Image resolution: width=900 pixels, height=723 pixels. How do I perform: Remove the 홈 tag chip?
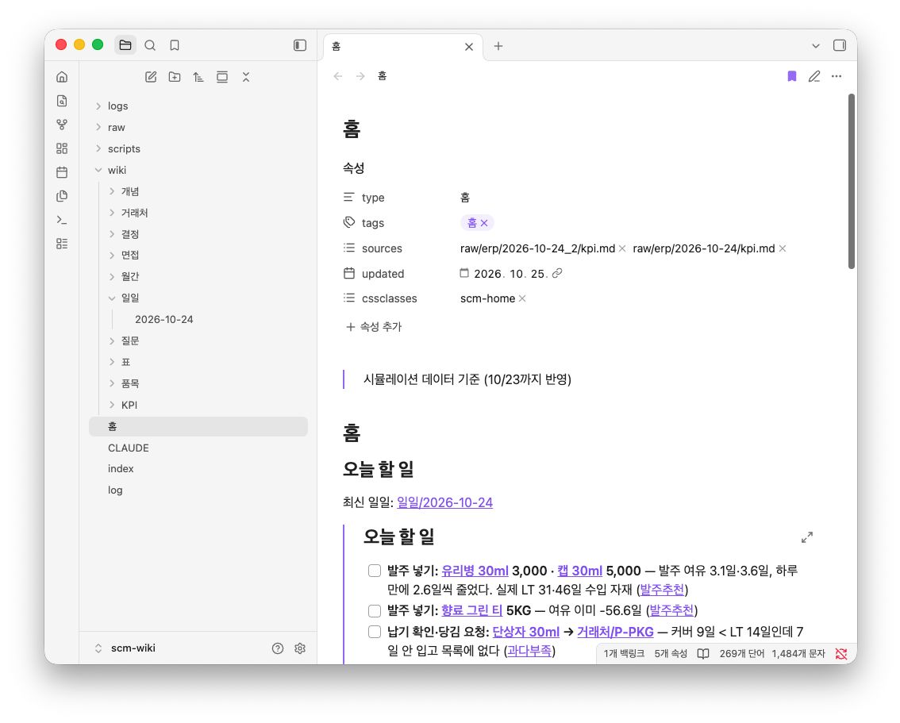[484, 223]
